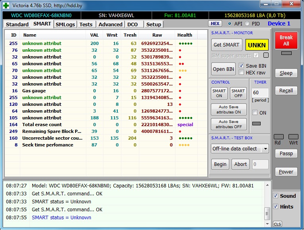Click the green cross Victoria app icon
The width and height of the screenshot is (304, 230).
[x=6, y=5]
